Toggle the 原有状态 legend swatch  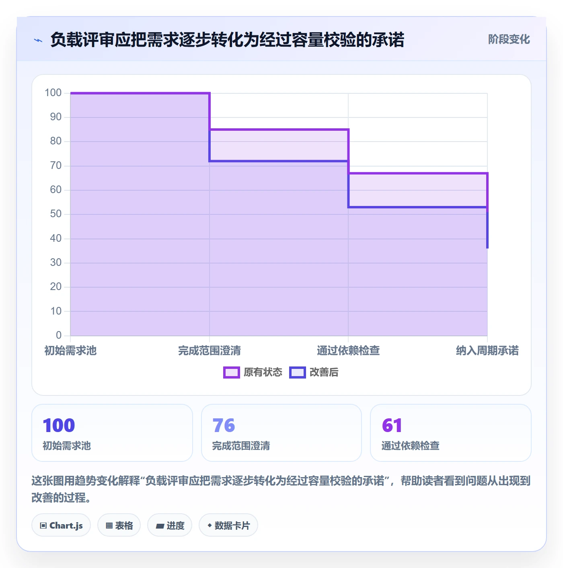[x=231, y=372]
